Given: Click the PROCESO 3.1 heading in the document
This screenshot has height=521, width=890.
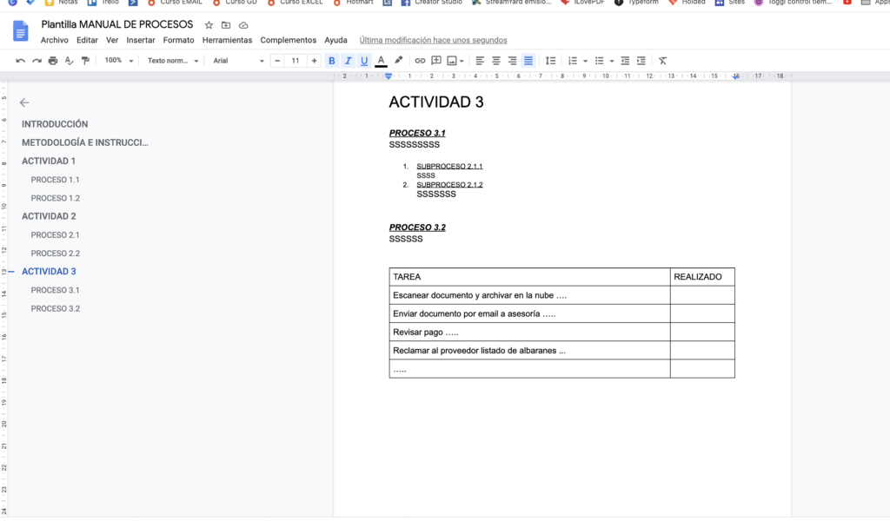Looking at the screenshot, I should tap(417, 133).
